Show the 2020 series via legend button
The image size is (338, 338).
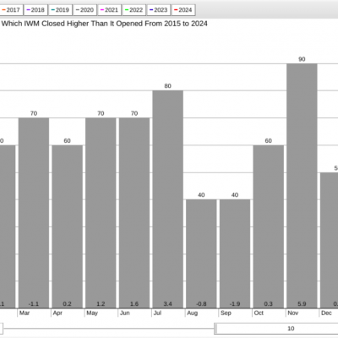tap(84, 10)
